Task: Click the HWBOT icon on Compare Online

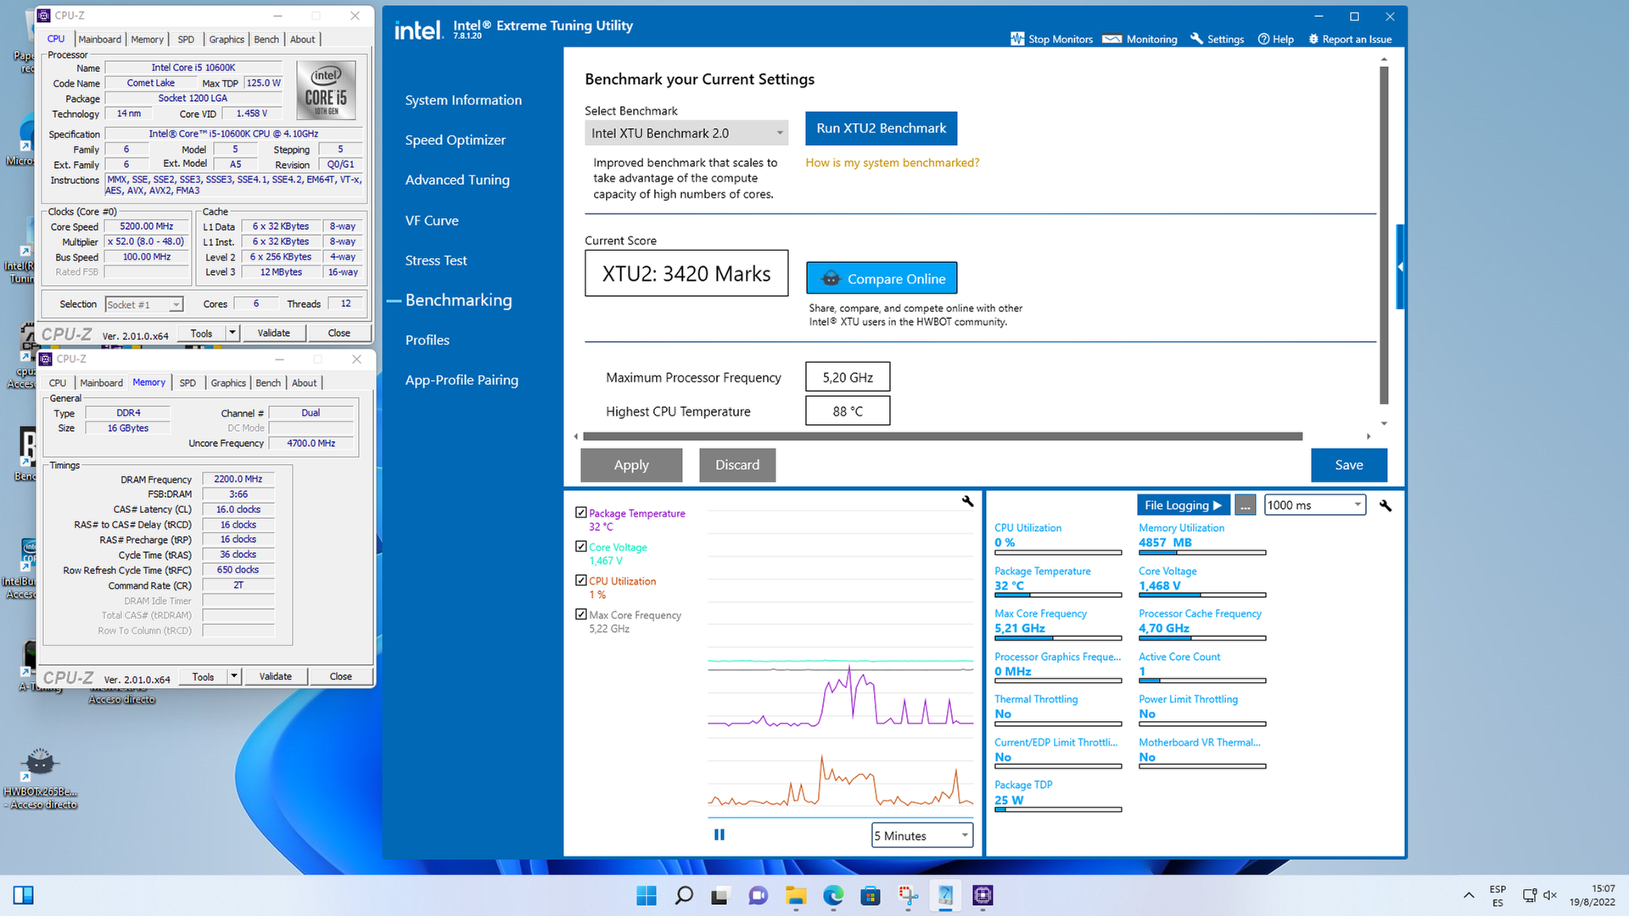Action: coord(831,278)
